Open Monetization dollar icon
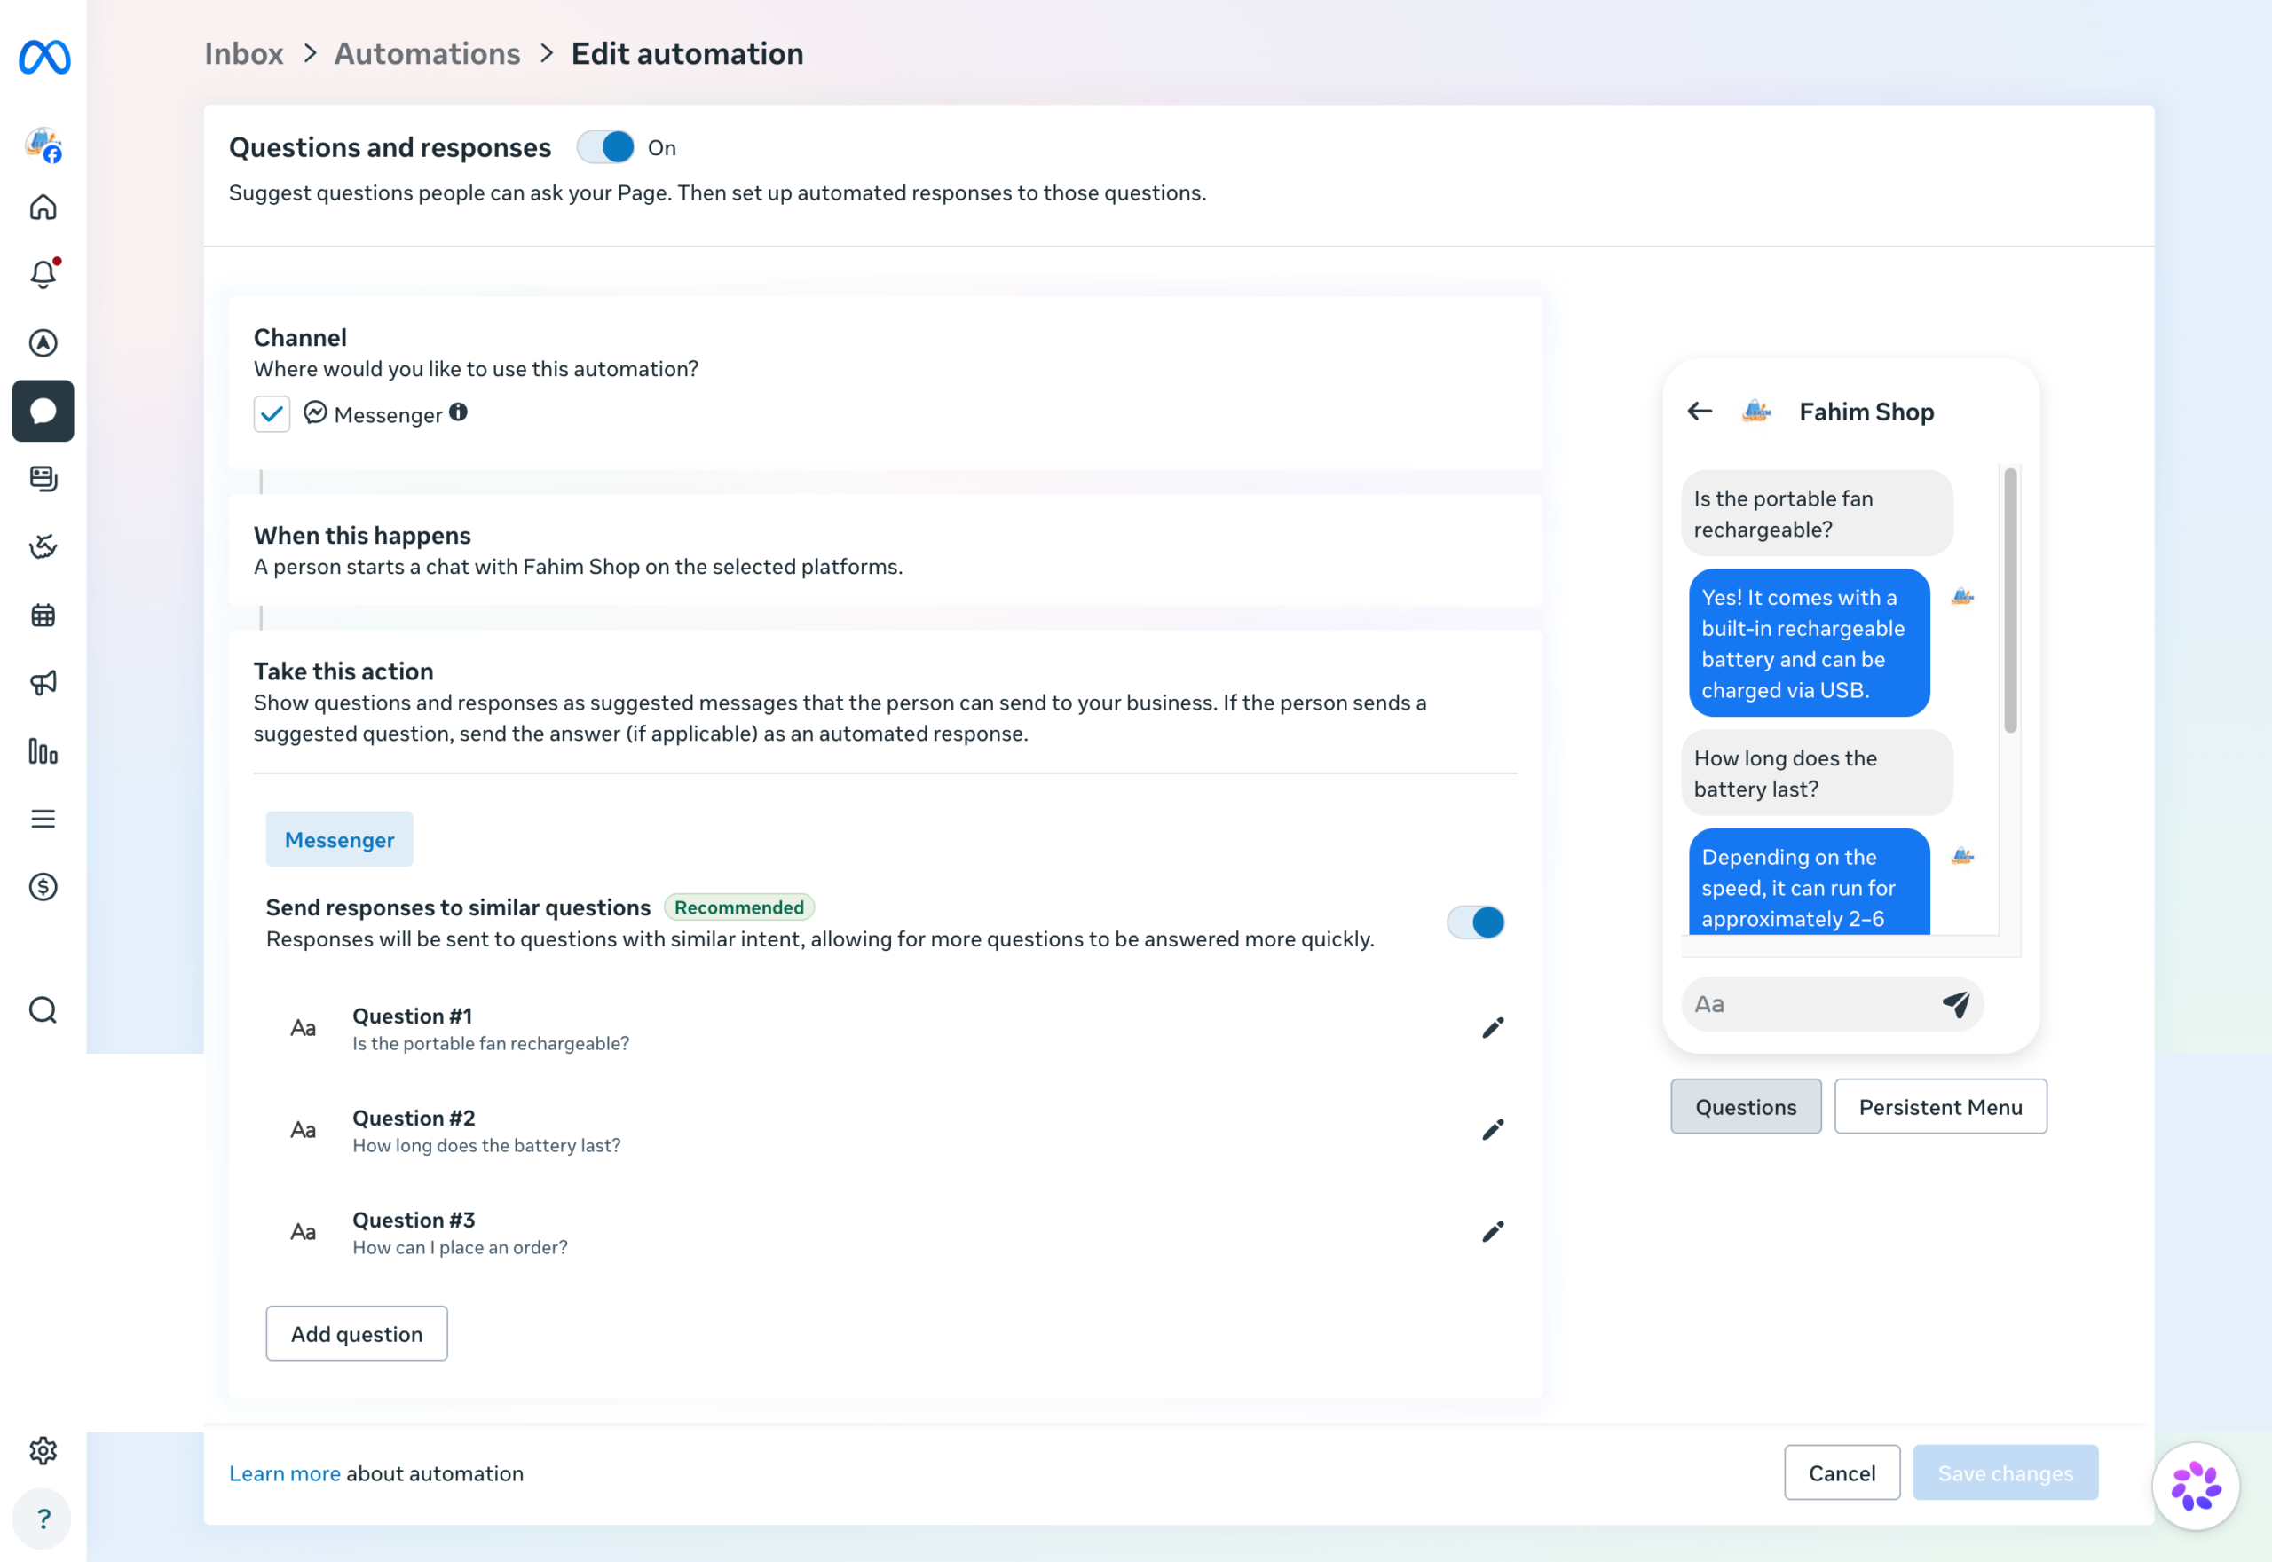2272x1562 pixels. tap(43, 887)
